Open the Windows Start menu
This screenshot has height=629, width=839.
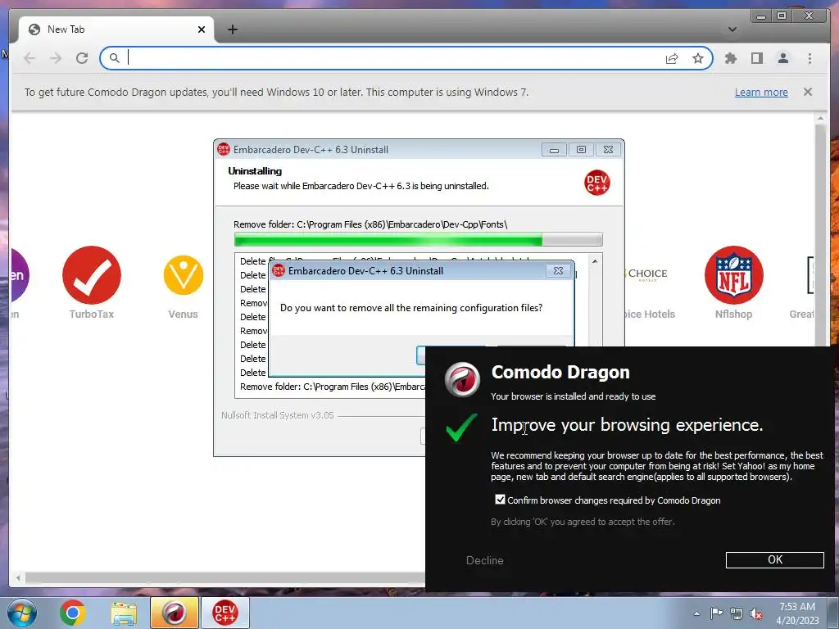coord(21,613)
